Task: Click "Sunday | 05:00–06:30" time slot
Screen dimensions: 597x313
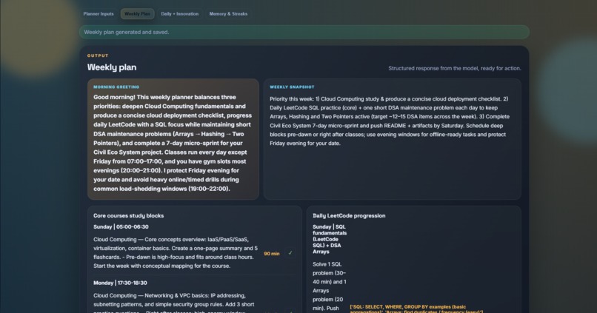Action: [x=121, y=226]
